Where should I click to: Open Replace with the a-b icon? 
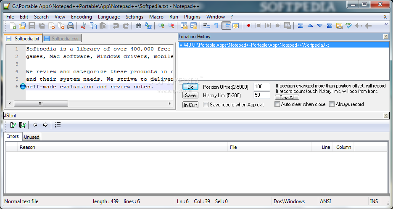tap(148, 26)
